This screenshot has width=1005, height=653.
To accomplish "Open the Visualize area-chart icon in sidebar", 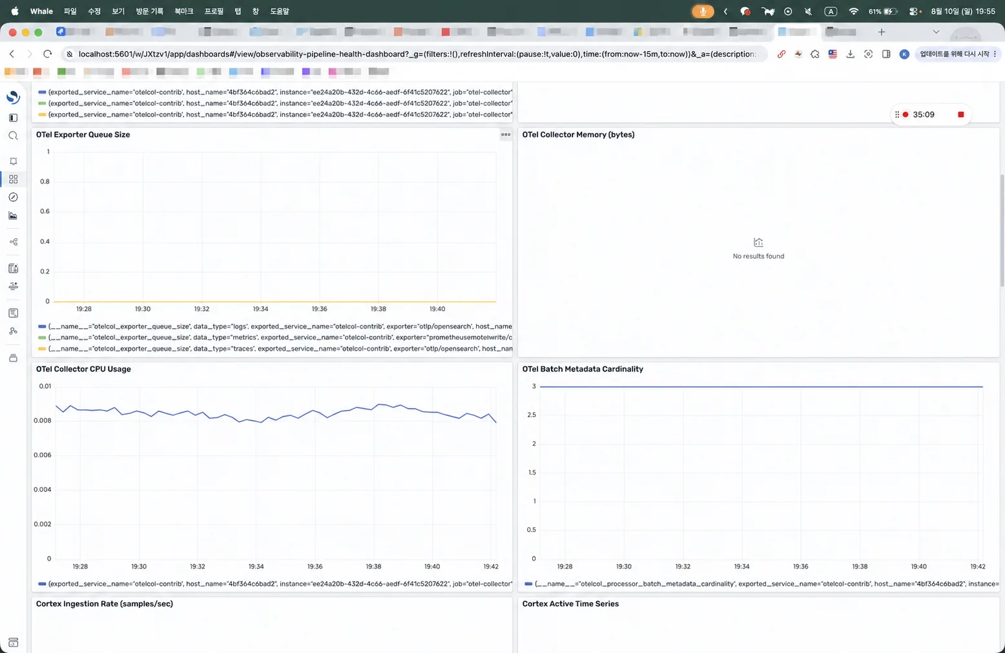I will point(13,216).
